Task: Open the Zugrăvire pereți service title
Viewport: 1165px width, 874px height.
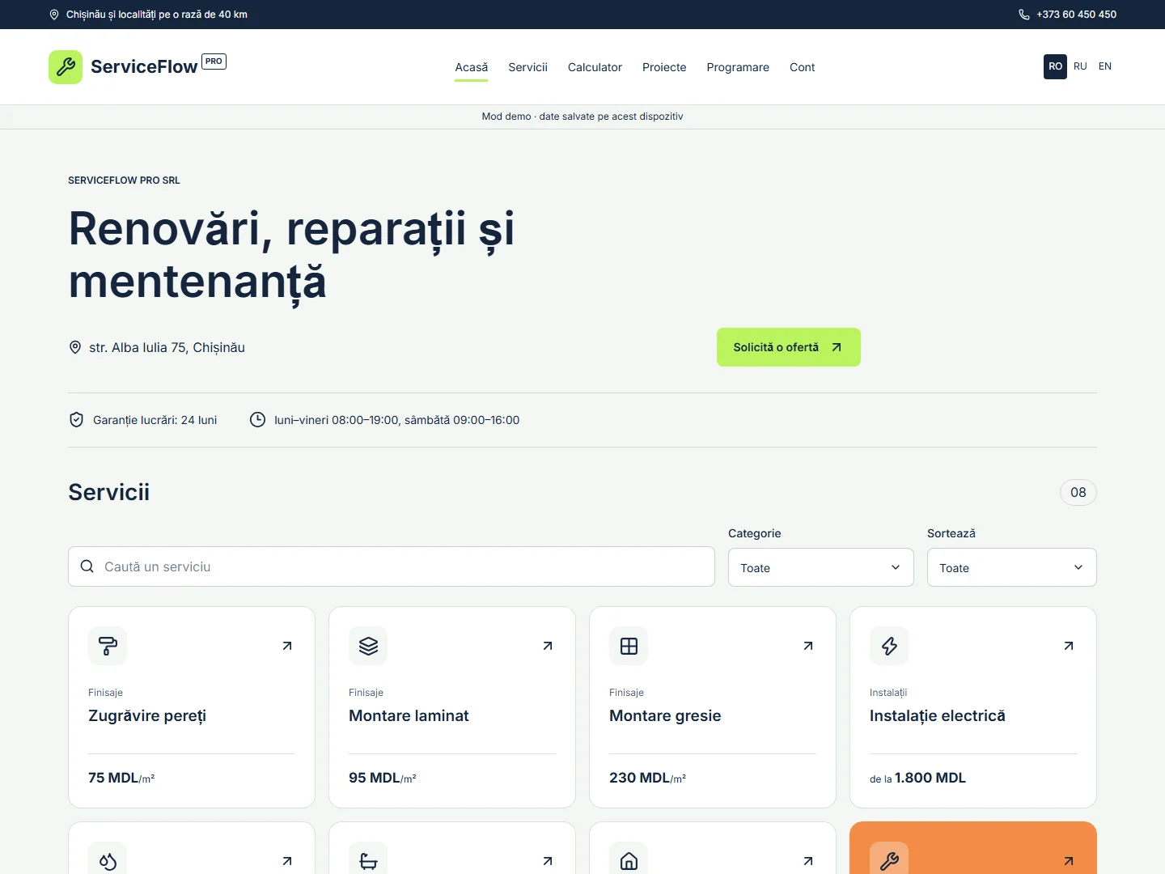Action: click(x=147, y=715)
